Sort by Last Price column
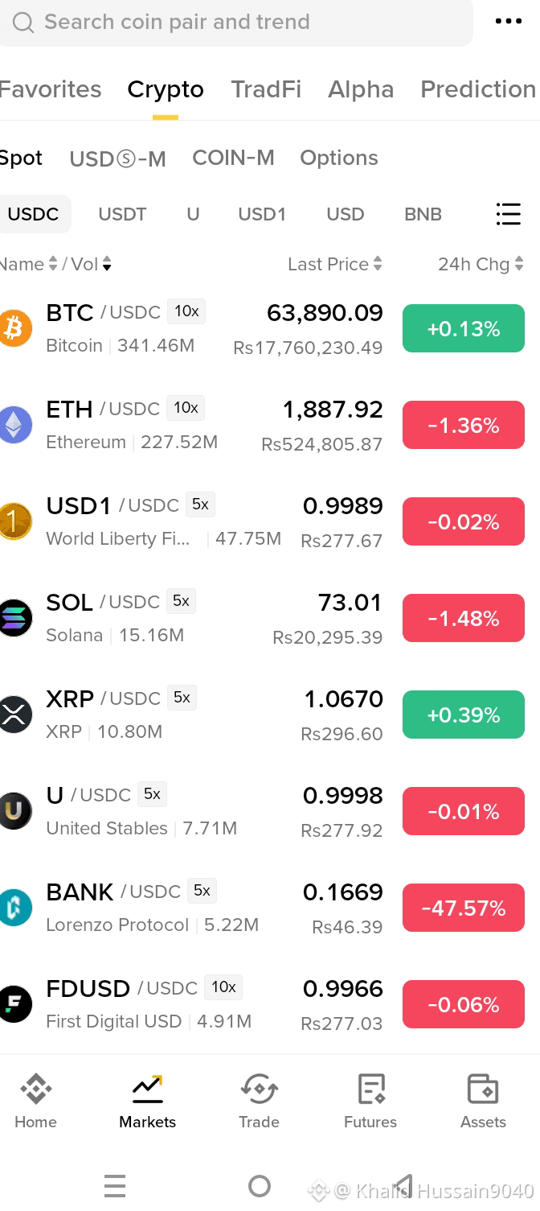Image resolution: width=540 pixels, height=1211 pixels. [x=335, y=264]
